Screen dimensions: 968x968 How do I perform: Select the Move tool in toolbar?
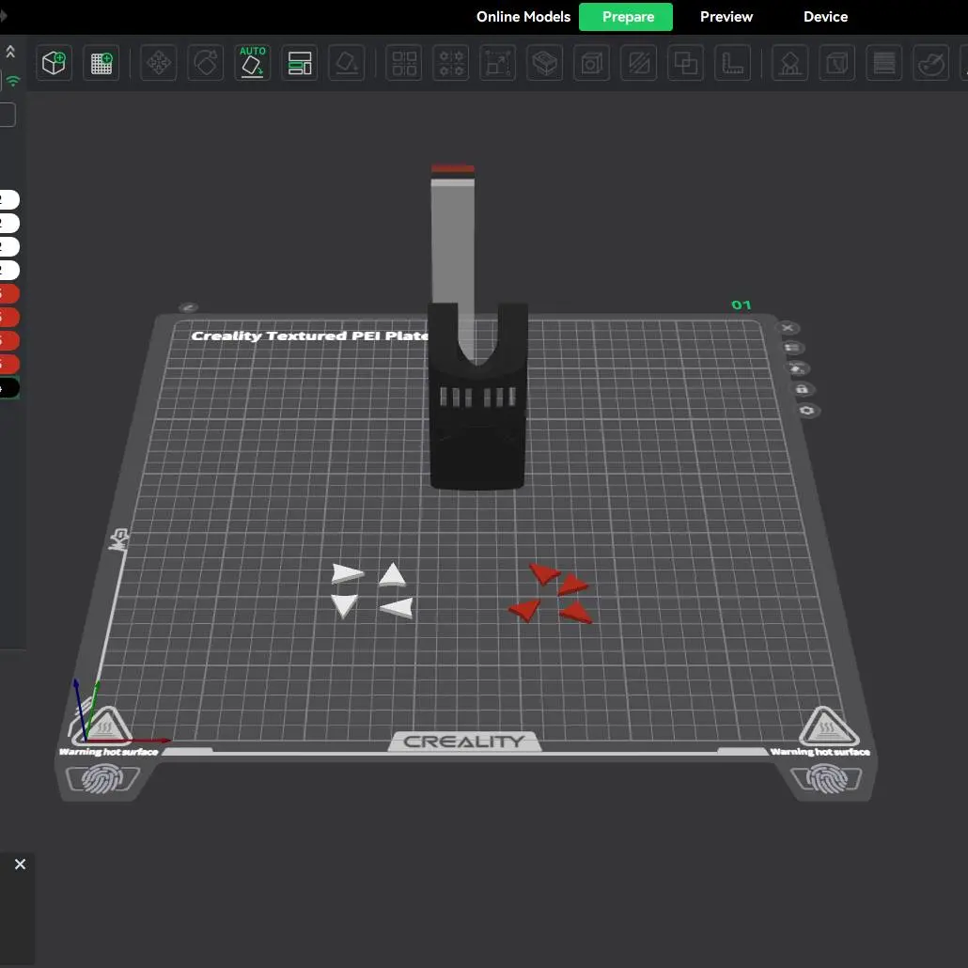point(159,64)
